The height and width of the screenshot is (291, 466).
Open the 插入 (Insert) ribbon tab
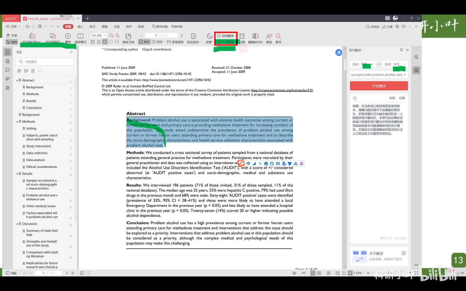pyautogui.click(x=80, y=27)
